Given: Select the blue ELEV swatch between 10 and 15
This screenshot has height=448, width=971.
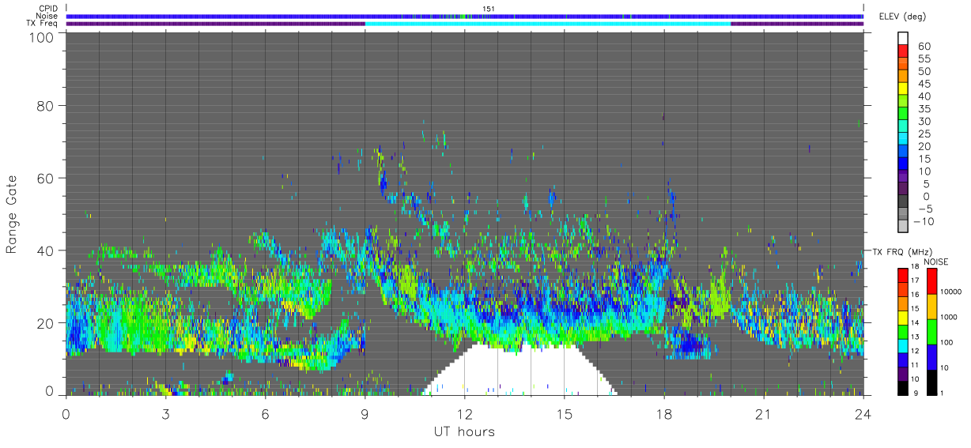Looking at the screenshot, I should pos(903,164).
